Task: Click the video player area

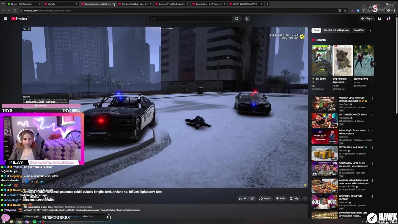Action: [165, 107]
